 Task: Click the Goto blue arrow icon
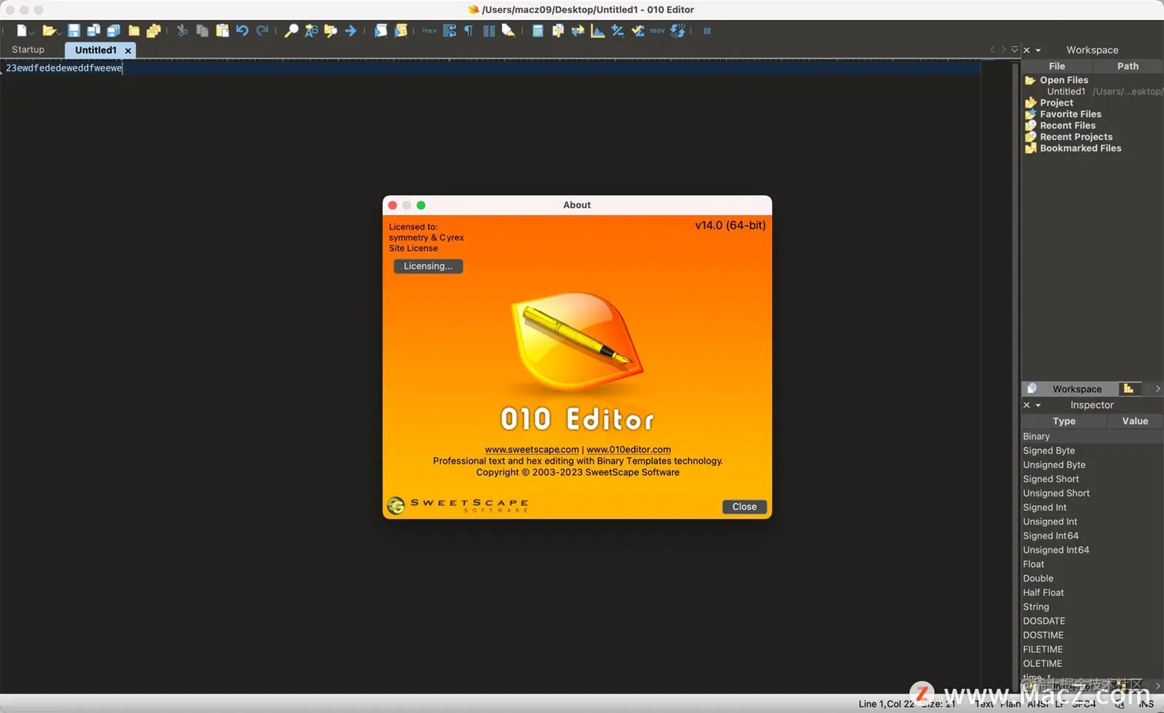pos(351,31)
